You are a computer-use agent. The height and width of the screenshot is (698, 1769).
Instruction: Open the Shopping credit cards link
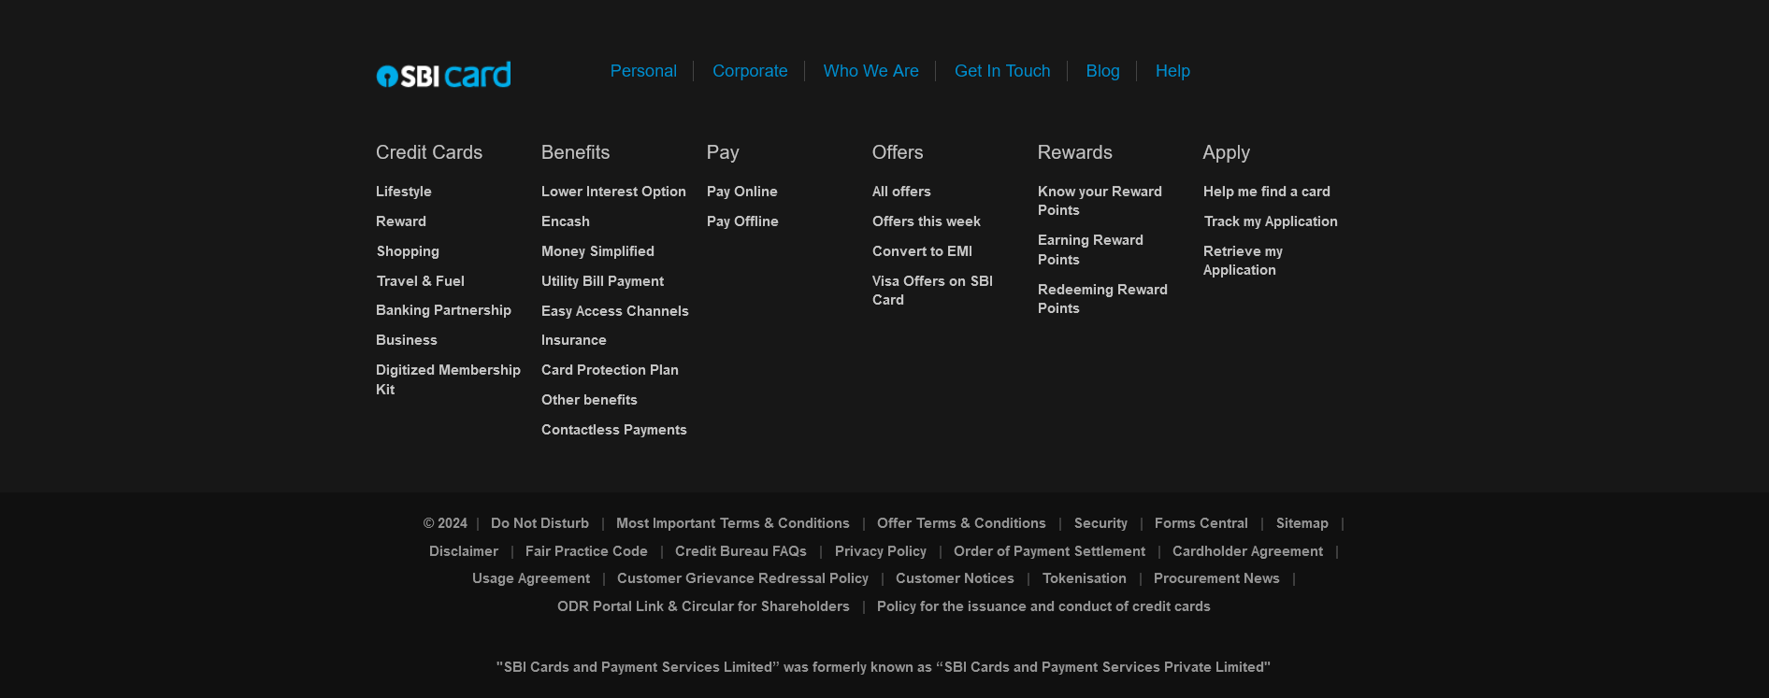pyautogui.click(x=408, y=251)
